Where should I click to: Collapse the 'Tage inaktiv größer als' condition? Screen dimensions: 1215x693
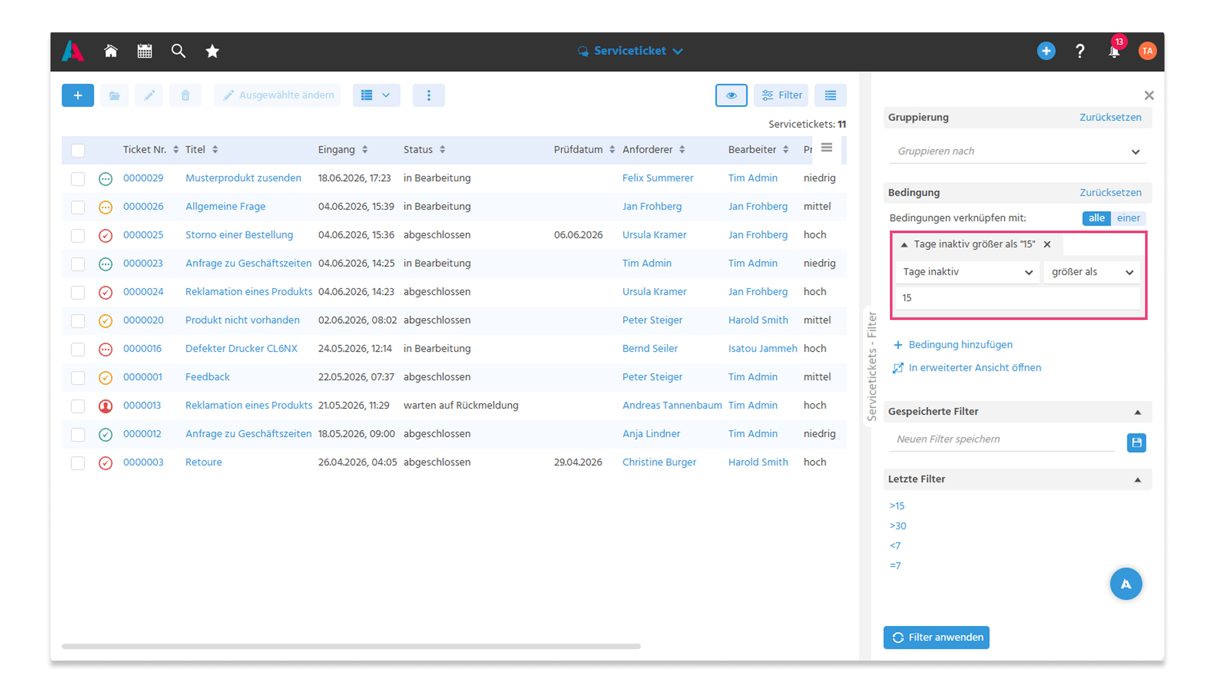(x=904, y=245)
